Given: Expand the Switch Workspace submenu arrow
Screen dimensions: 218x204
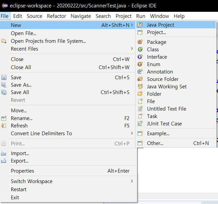Looking at the screenshot, I should pos(132,181).
